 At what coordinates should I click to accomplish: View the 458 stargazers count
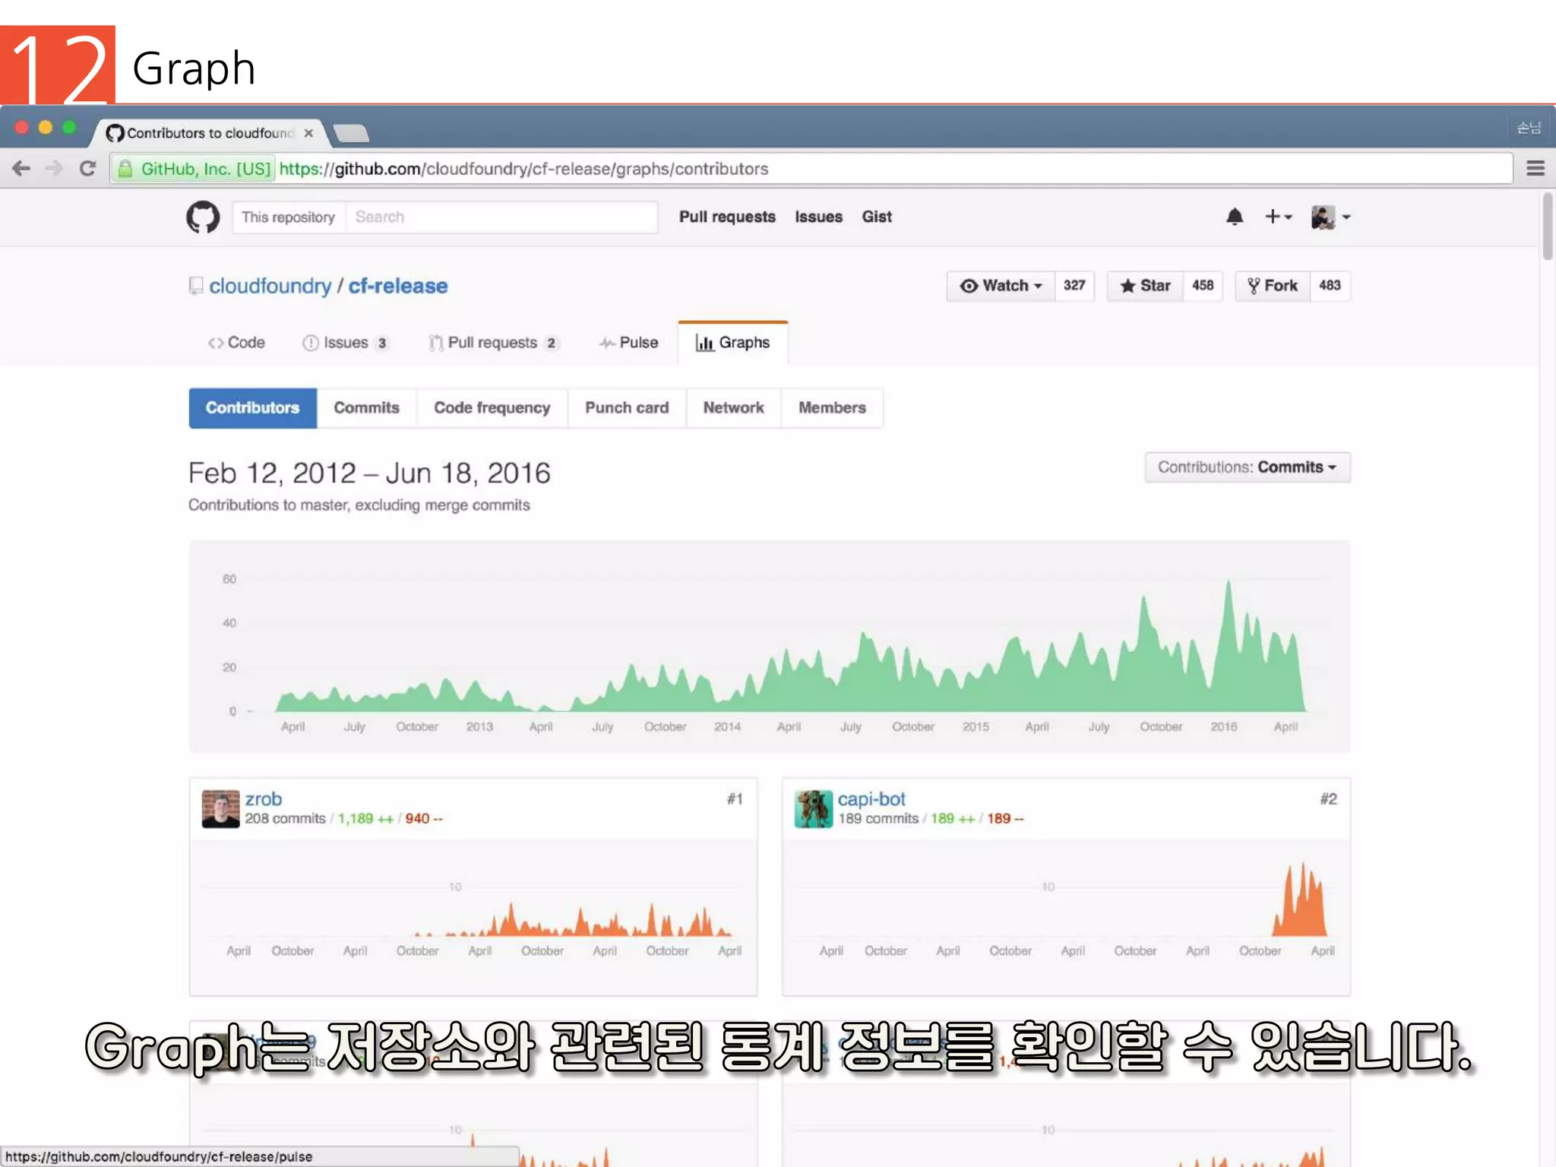pos(1203,286)
